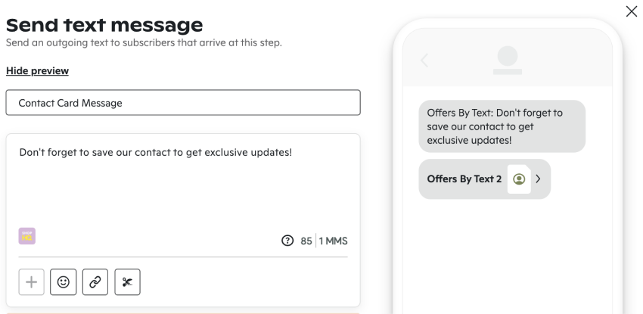Image resolution: width=643 pixels, height=314 pixels.
Task: Click the Send text message heading
Action: coord(104,25)
